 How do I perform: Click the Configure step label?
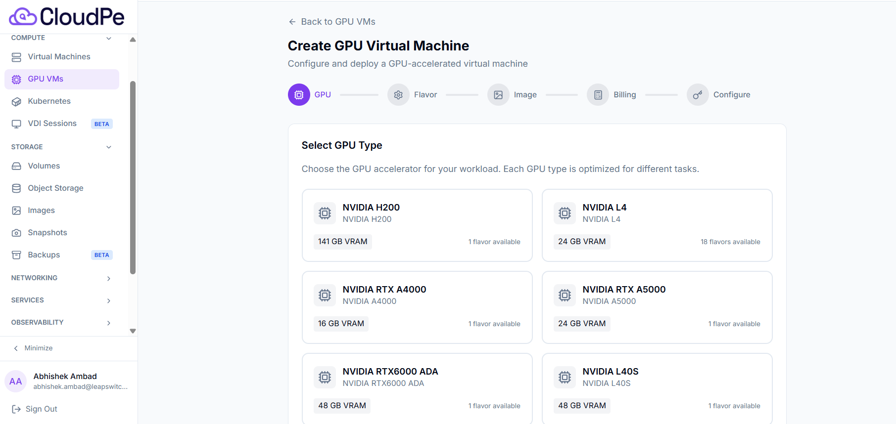point(732,95)
